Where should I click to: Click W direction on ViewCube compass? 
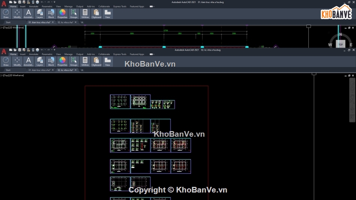[330, 45]
